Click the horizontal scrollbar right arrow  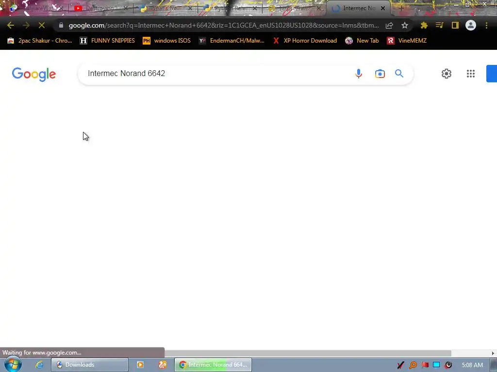pos(493,353)
